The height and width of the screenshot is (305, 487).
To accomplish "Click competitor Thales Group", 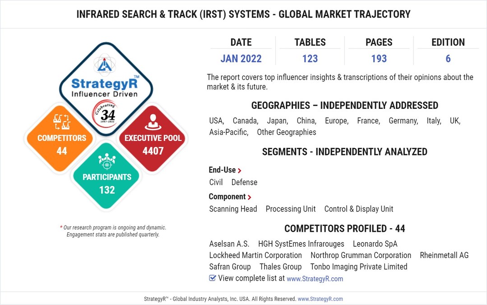I will click(x=280, y=267).
